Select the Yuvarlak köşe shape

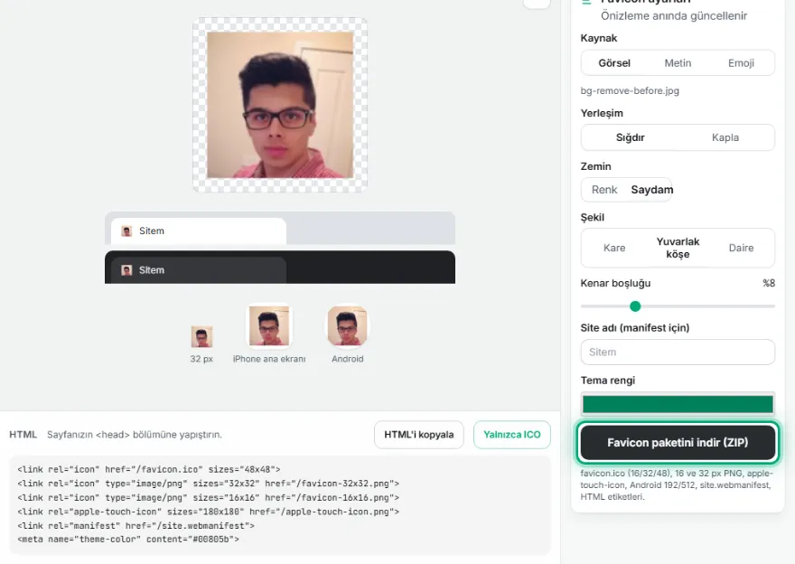[678, 248]
